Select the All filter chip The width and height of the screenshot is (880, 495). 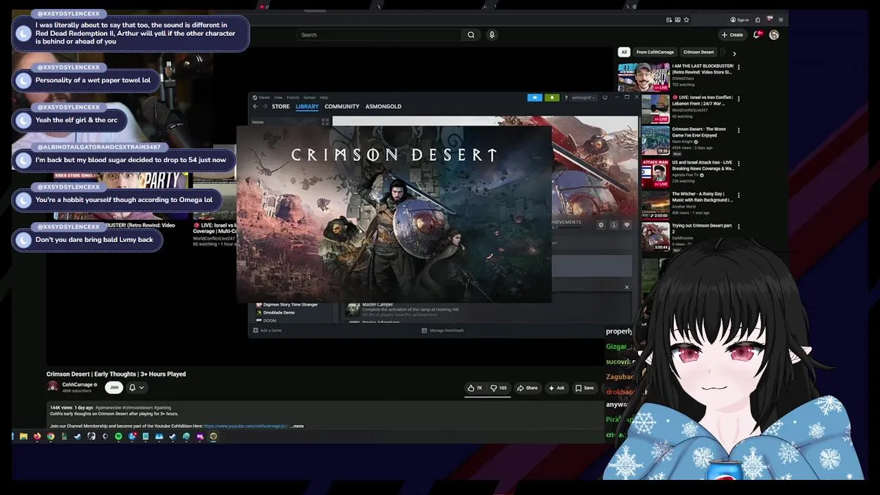pyautogui.click(x=624, y=52)
